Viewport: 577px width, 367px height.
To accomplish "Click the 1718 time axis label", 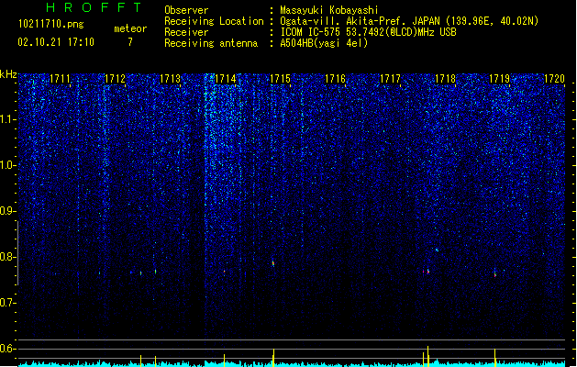I will 445,79.
